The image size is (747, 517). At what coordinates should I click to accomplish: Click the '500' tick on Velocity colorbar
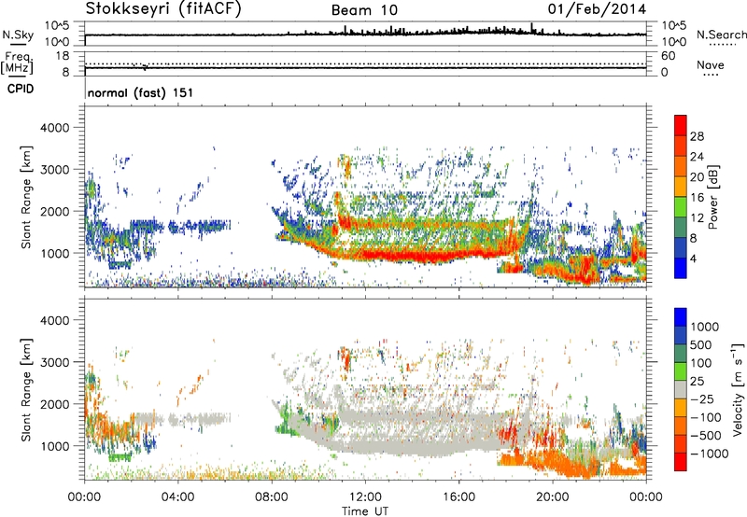pyautogui.click(x=701, y=344)
